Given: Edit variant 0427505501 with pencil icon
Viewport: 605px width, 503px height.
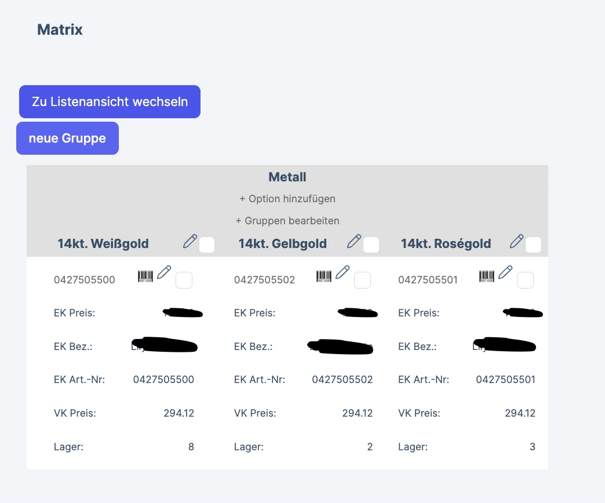Looking at the screenshot, I should coord(505,272).
